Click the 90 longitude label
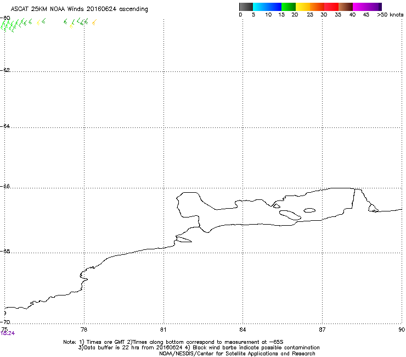Screen dimensions: 406x357 point(402,330)
